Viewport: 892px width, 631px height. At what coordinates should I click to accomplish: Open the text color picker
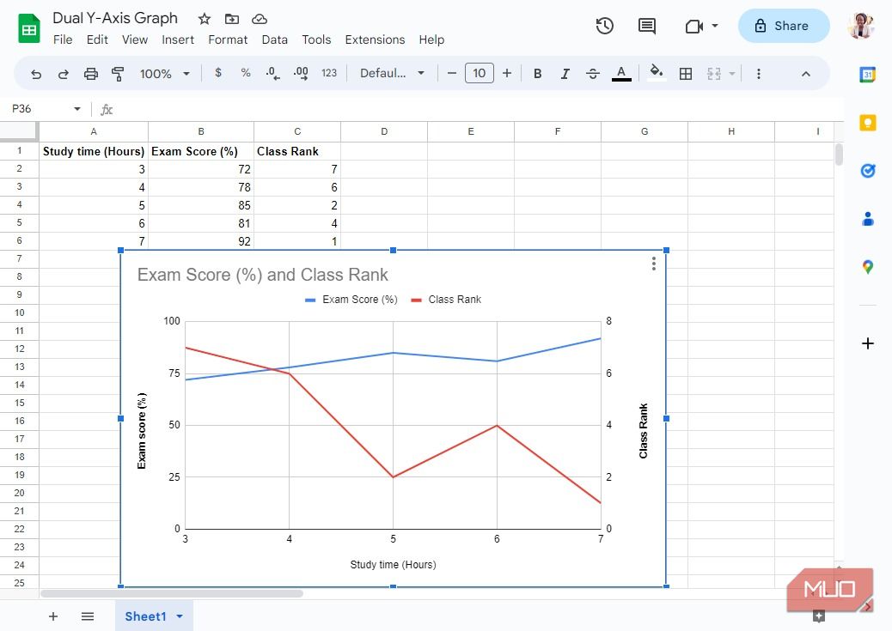click(x=621, y=73)
